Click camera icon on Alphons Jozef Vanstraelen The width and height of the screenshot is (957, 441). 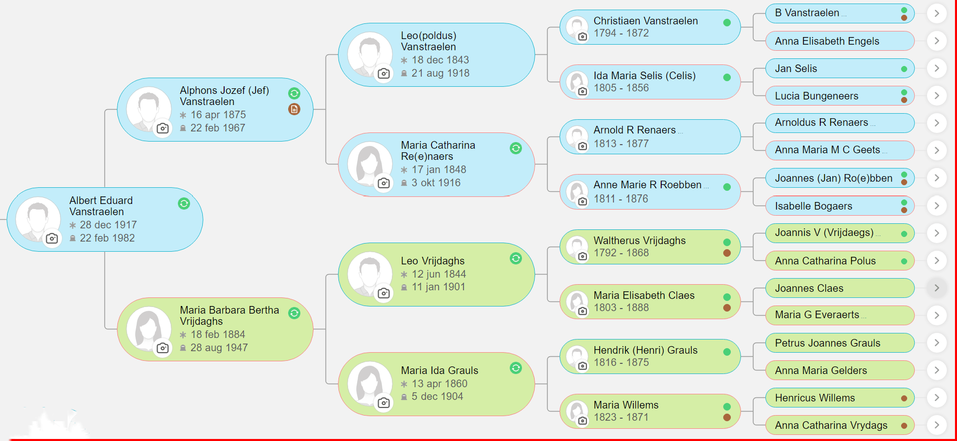pyautogui.click(x=163, y=128)
